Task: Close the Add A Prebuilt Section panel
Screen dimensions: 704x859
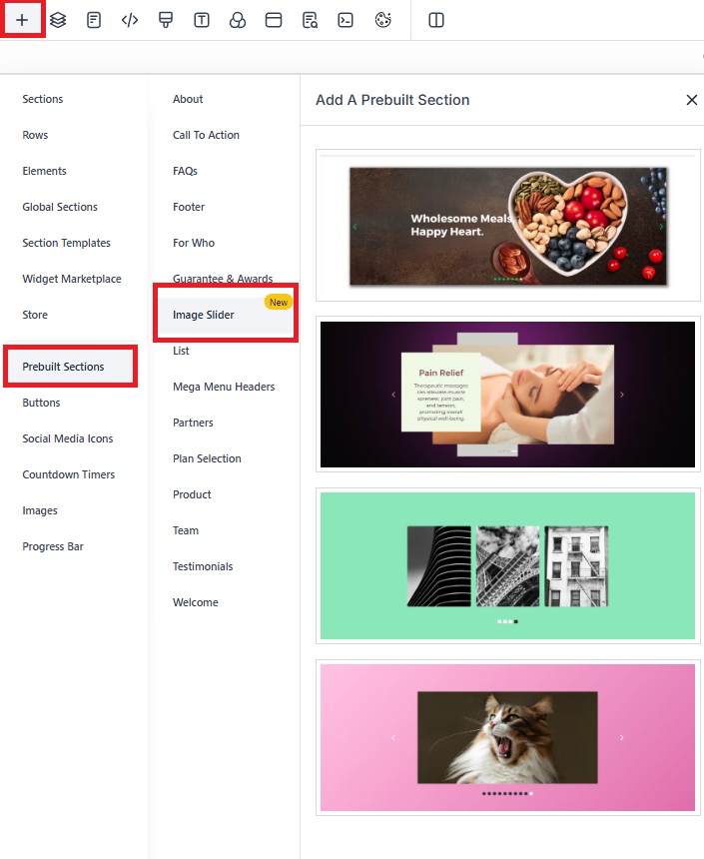Action: (691, 100)
